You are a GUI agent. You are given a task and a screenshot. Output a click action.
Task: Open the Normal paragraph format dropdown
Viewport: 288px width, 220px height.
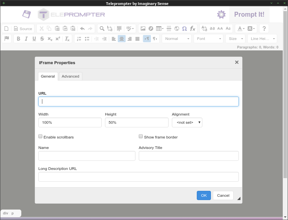(x=177, y=39)
